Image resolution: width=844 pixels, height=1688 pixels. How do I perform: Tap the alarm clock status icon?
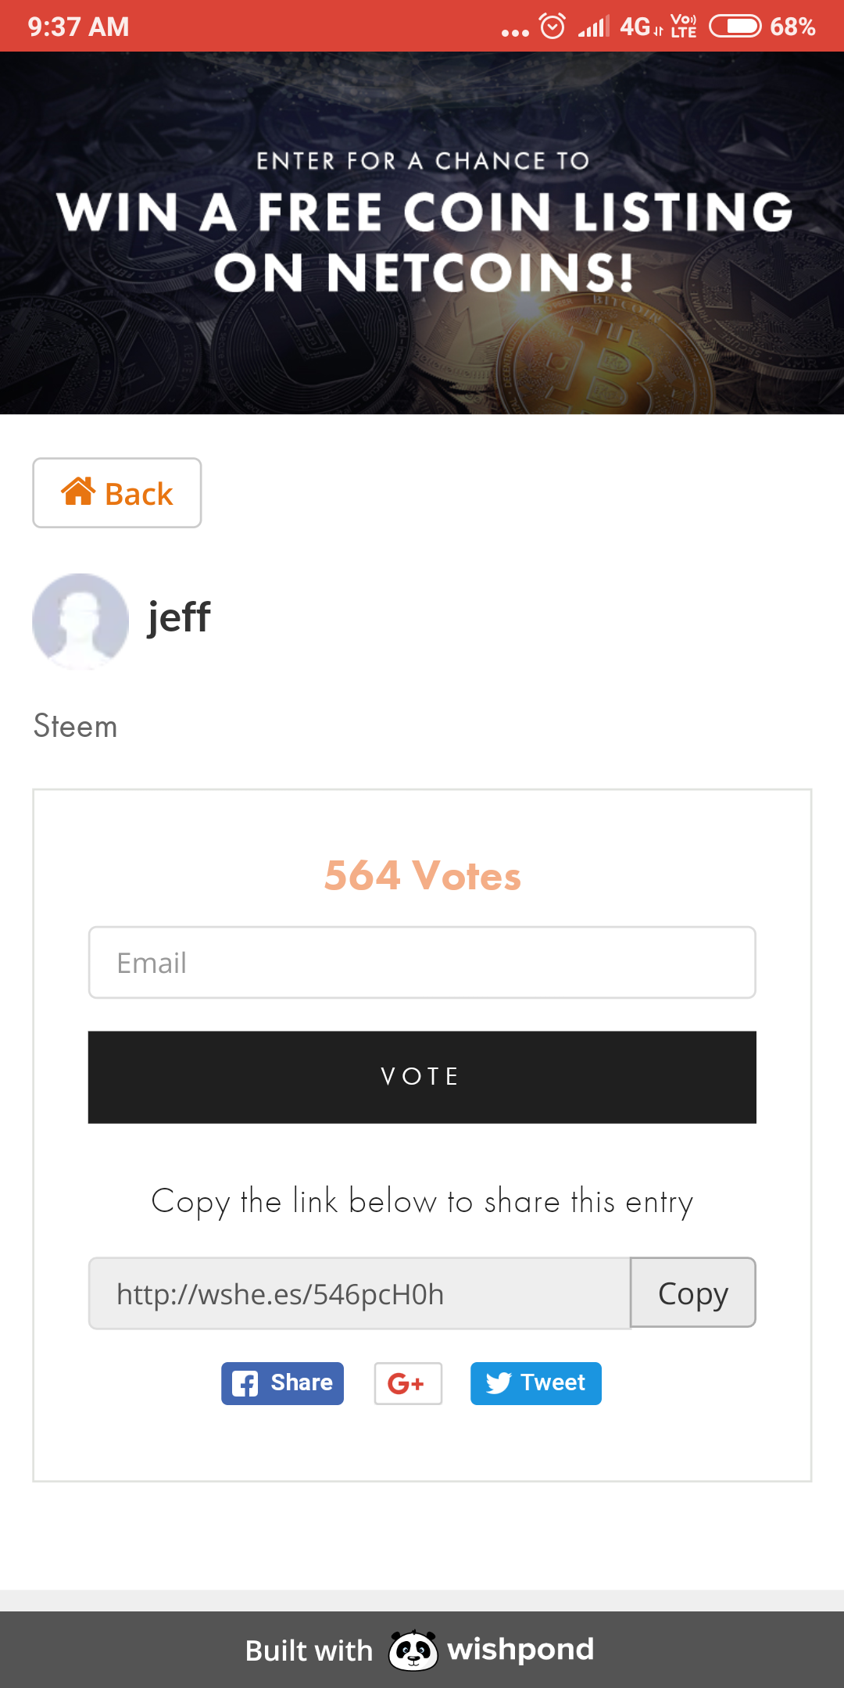[x=553, y=27]
